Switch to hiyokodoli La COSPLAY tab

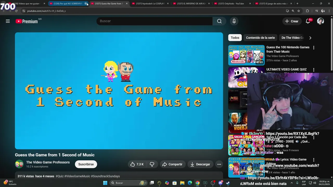point(150,4)
